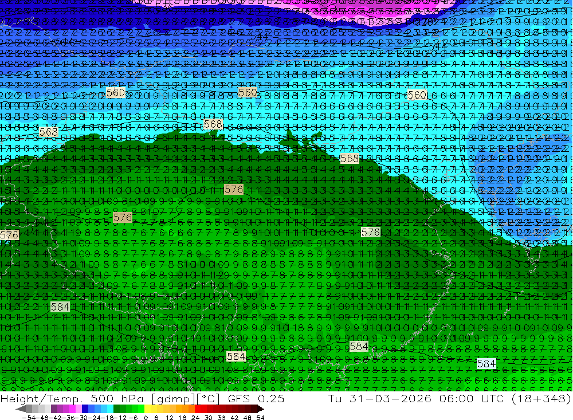Image resolution: width=573 pixels, height=420 pixels.
Task: Click the '36' legend value
Action: coord(221,418)
